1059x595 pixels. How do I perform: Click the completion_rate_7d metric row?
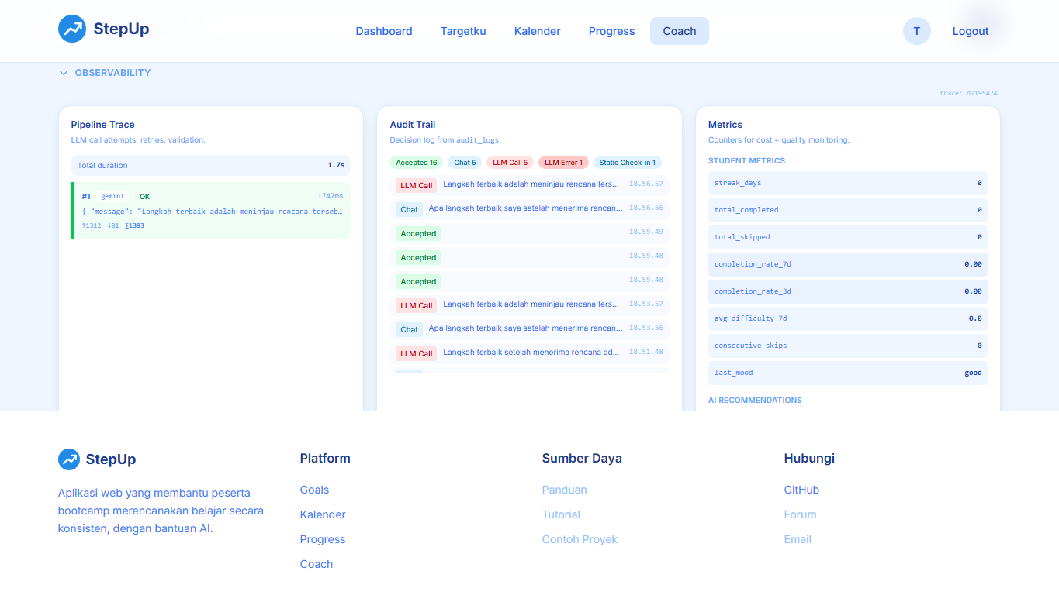848,264
